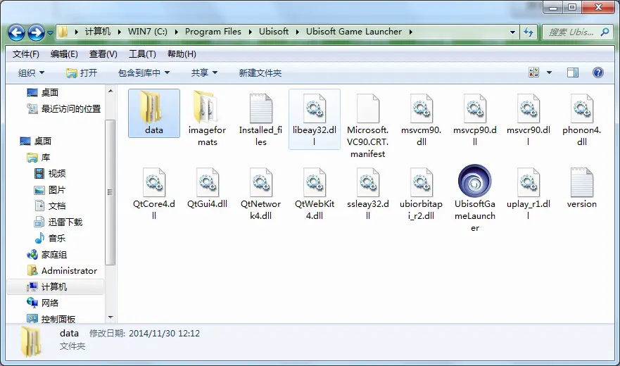Select the ubiorbitapi_r2.dll file

[421, 193]
